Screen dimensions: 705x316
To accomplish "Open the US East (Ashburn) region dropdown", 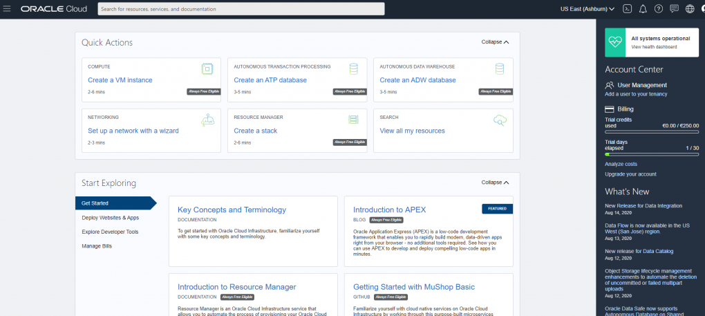I will tap(587, 9).
